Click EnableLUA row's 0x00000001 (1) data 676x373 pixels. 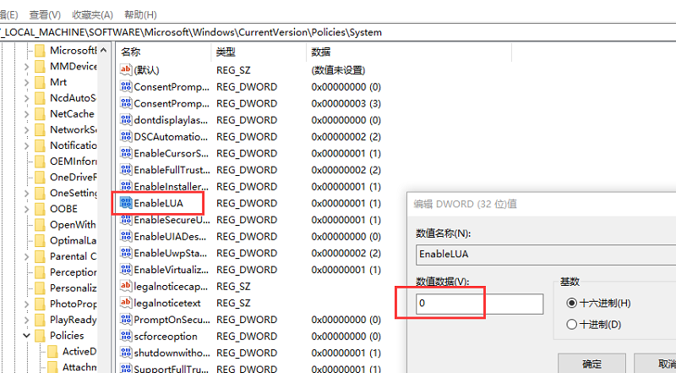click(x=346, y=203)
